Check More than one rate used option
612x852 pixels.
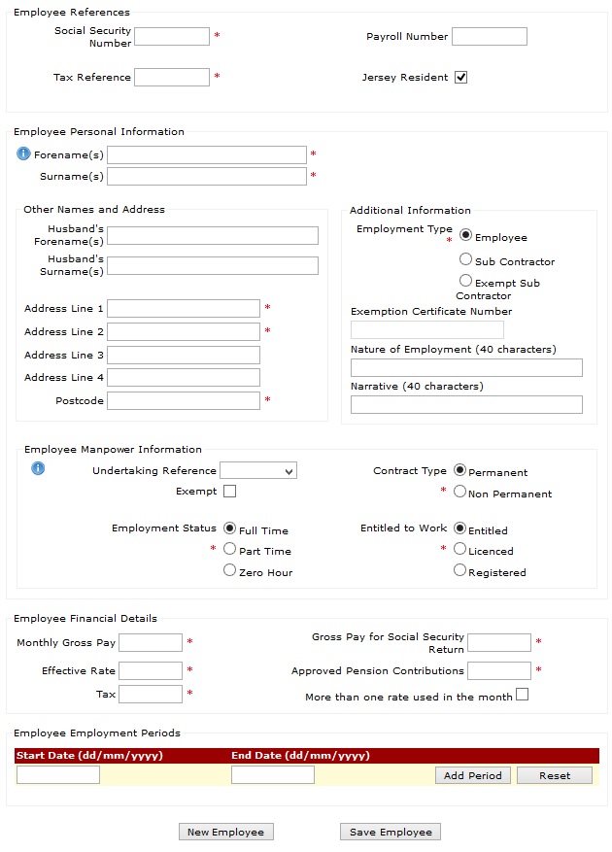(x=522, y=695)
